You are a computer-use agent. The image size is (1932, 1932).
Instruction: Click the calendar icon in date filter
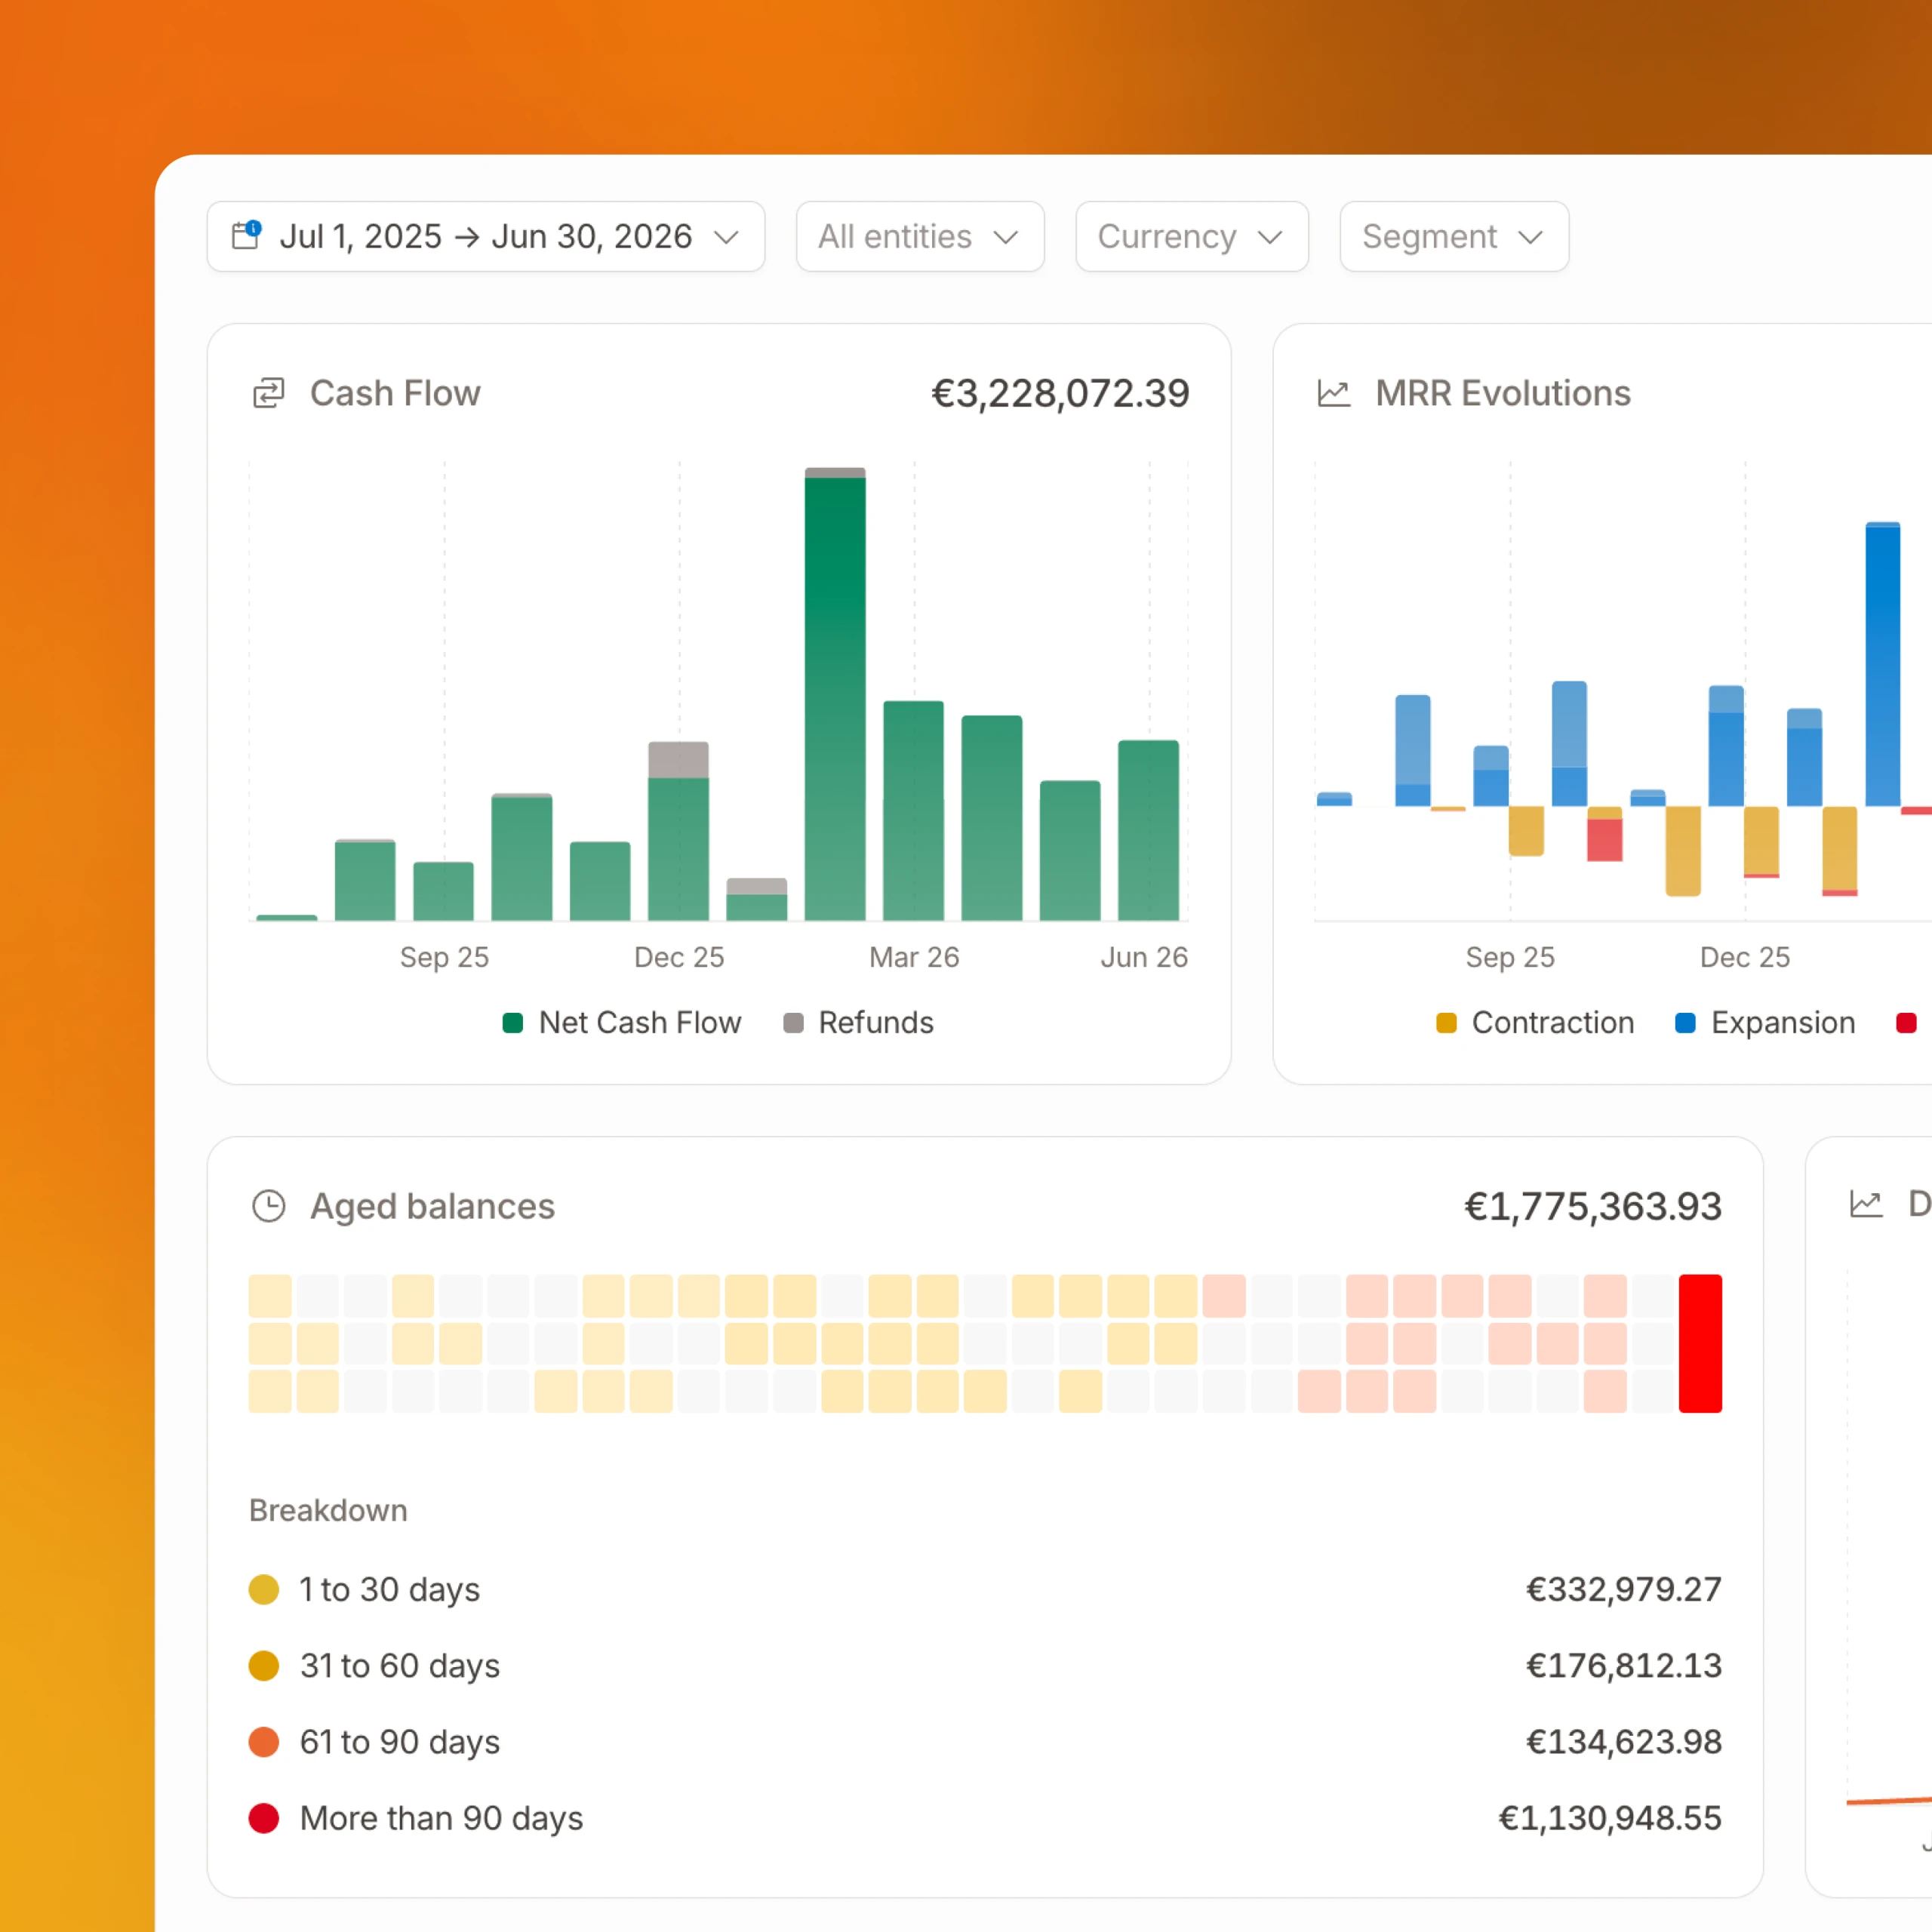246,235
